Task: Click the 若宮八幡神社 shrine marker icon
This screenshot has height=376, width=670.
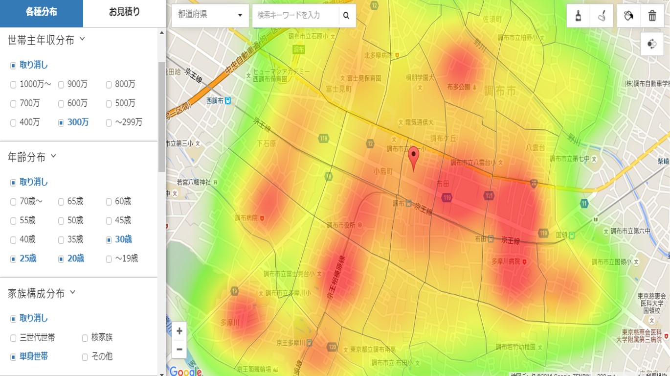Action: [216, 182]
